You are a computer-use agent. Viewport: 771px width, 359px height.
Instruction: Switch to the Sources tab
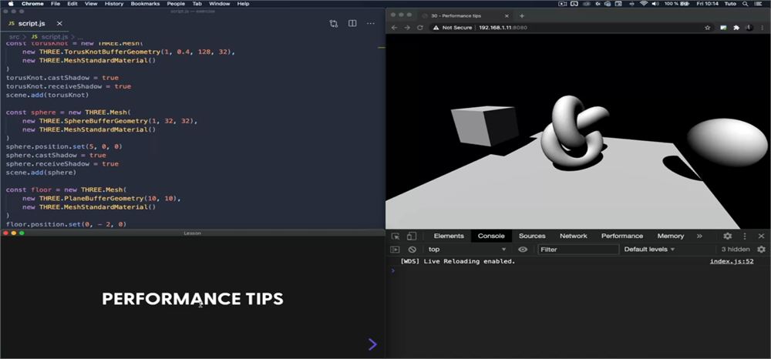(532, 237)
